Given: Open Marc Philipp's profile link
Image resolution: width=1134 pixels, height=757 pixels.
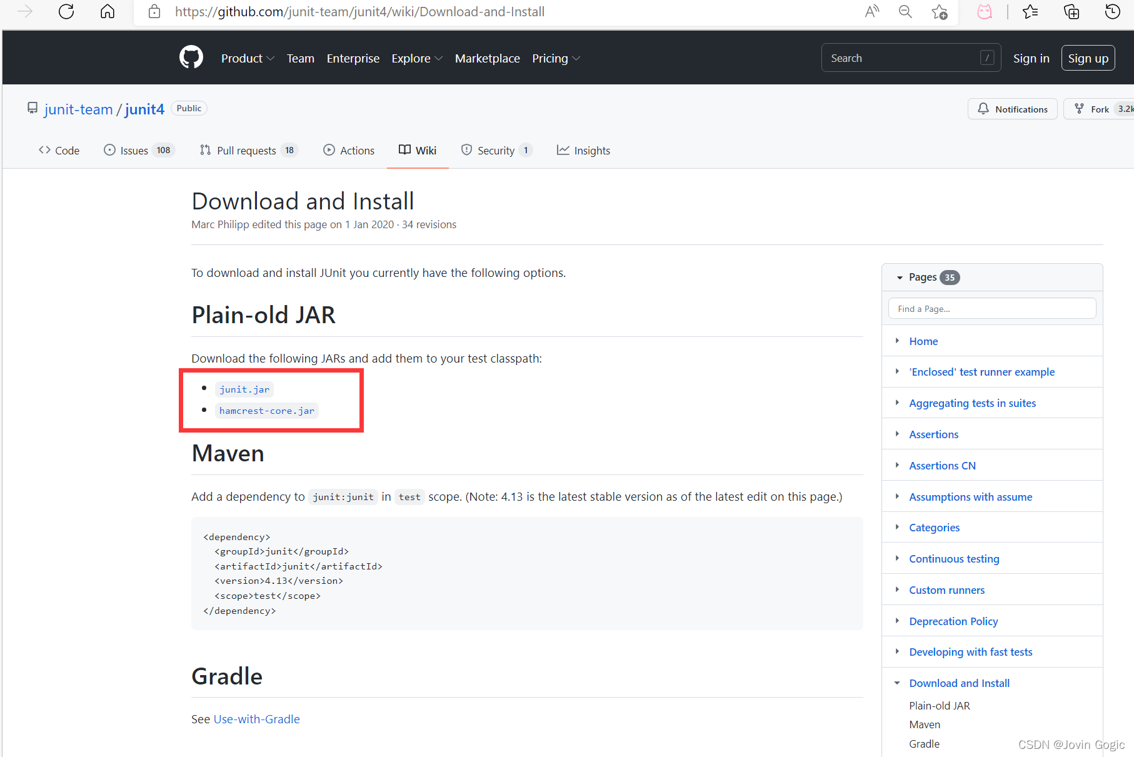Looking at the screenshot, I should pos(220,224).
